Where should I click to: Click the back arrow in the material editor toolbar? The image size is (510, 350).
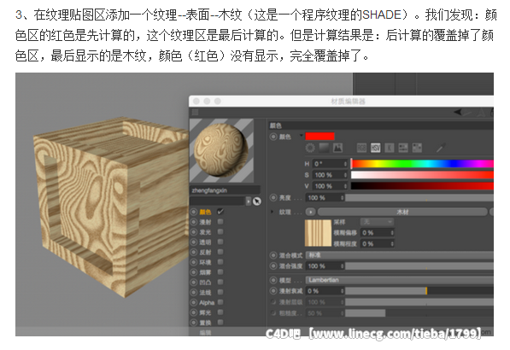pyautogui.click(x=458, y=112)
